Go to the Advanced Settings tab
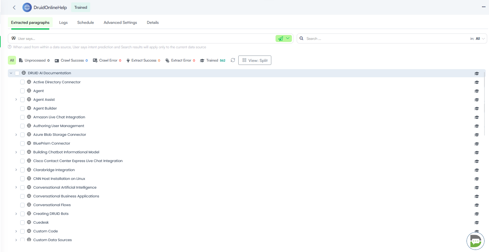The height and width of the screenshot is (252, 489). coord(120,23)
